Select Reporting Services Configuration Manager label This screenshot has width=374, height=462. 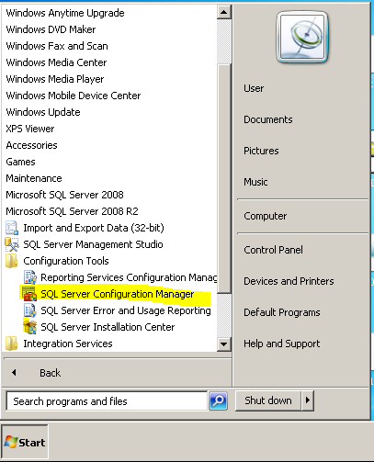(x=129, y=277)
